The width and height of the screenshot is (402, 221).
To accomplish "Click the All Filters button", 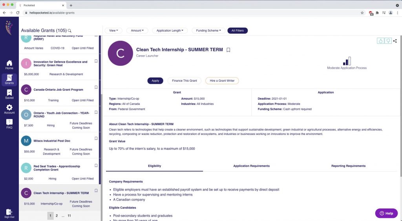I will point(238,31).
